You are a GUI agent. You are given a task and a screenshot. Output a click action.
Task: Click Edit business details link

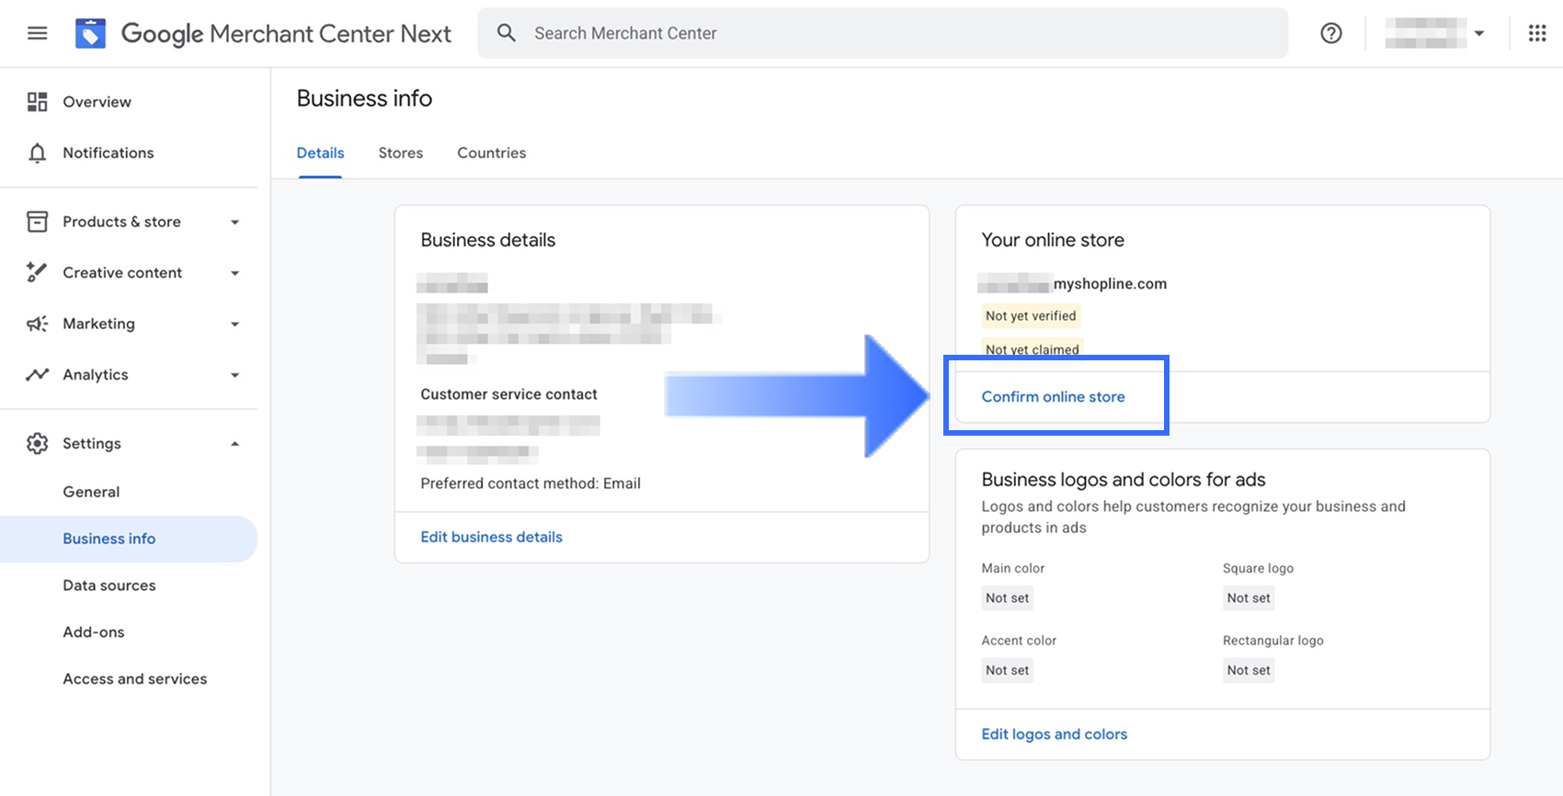pos(491,537)
